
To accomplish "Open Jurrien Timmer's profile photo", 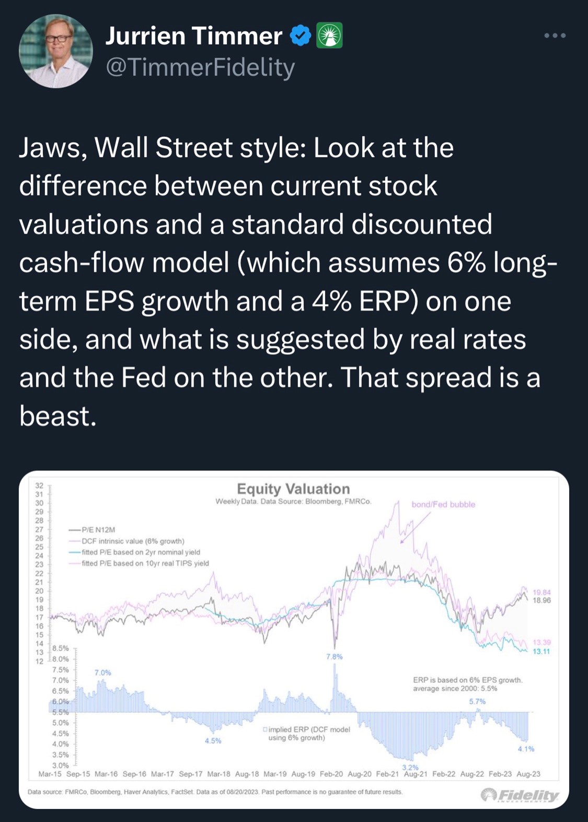I will tap(55, 51).
